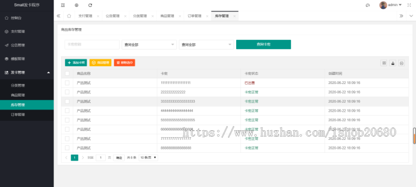Click the next page arrow
This screenshot has width=416, height=187.
click(x=83, y=157)
